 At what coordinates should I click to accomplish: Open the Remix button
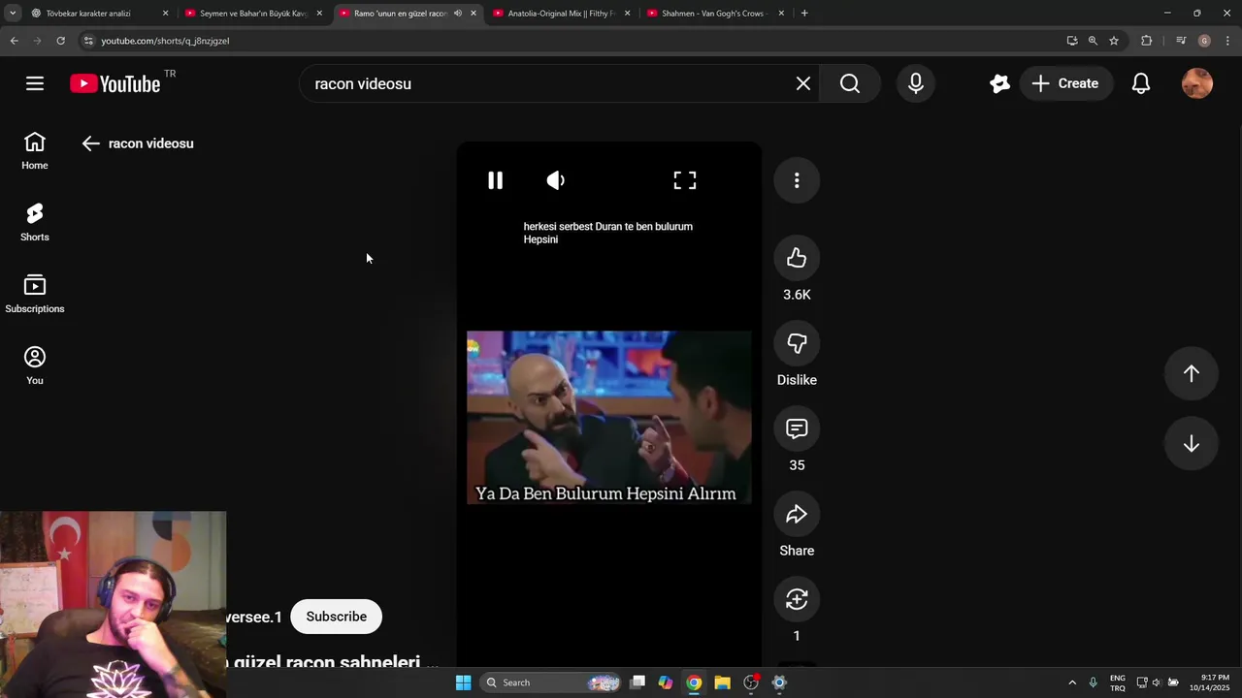(797, 599)
